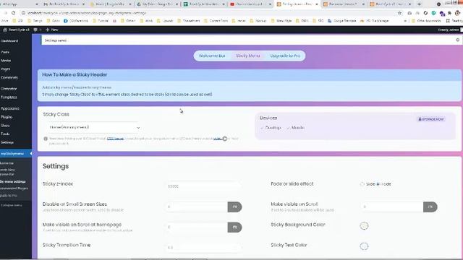The image size is (463, 260).
Task: Click the Sticky z-index input field
Action: [203, 186]
